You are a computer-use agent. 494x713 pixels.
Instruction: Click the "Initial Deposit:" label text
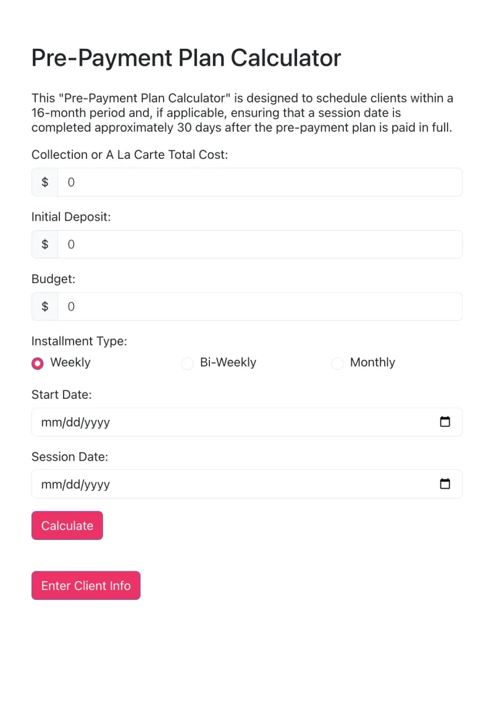click(71, 217)
